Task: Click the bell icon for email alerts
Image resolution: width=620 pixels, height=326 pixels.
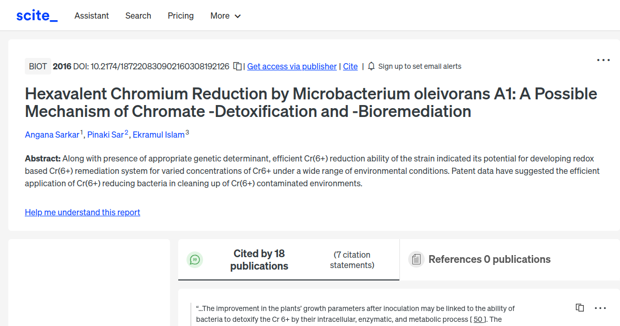Action: pyautogui.click(x=371, y=66)
